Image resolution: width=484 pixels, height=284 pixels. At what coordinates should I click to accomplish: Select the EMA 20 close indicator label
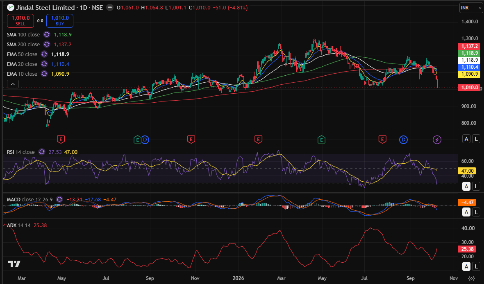click(22, 64)
